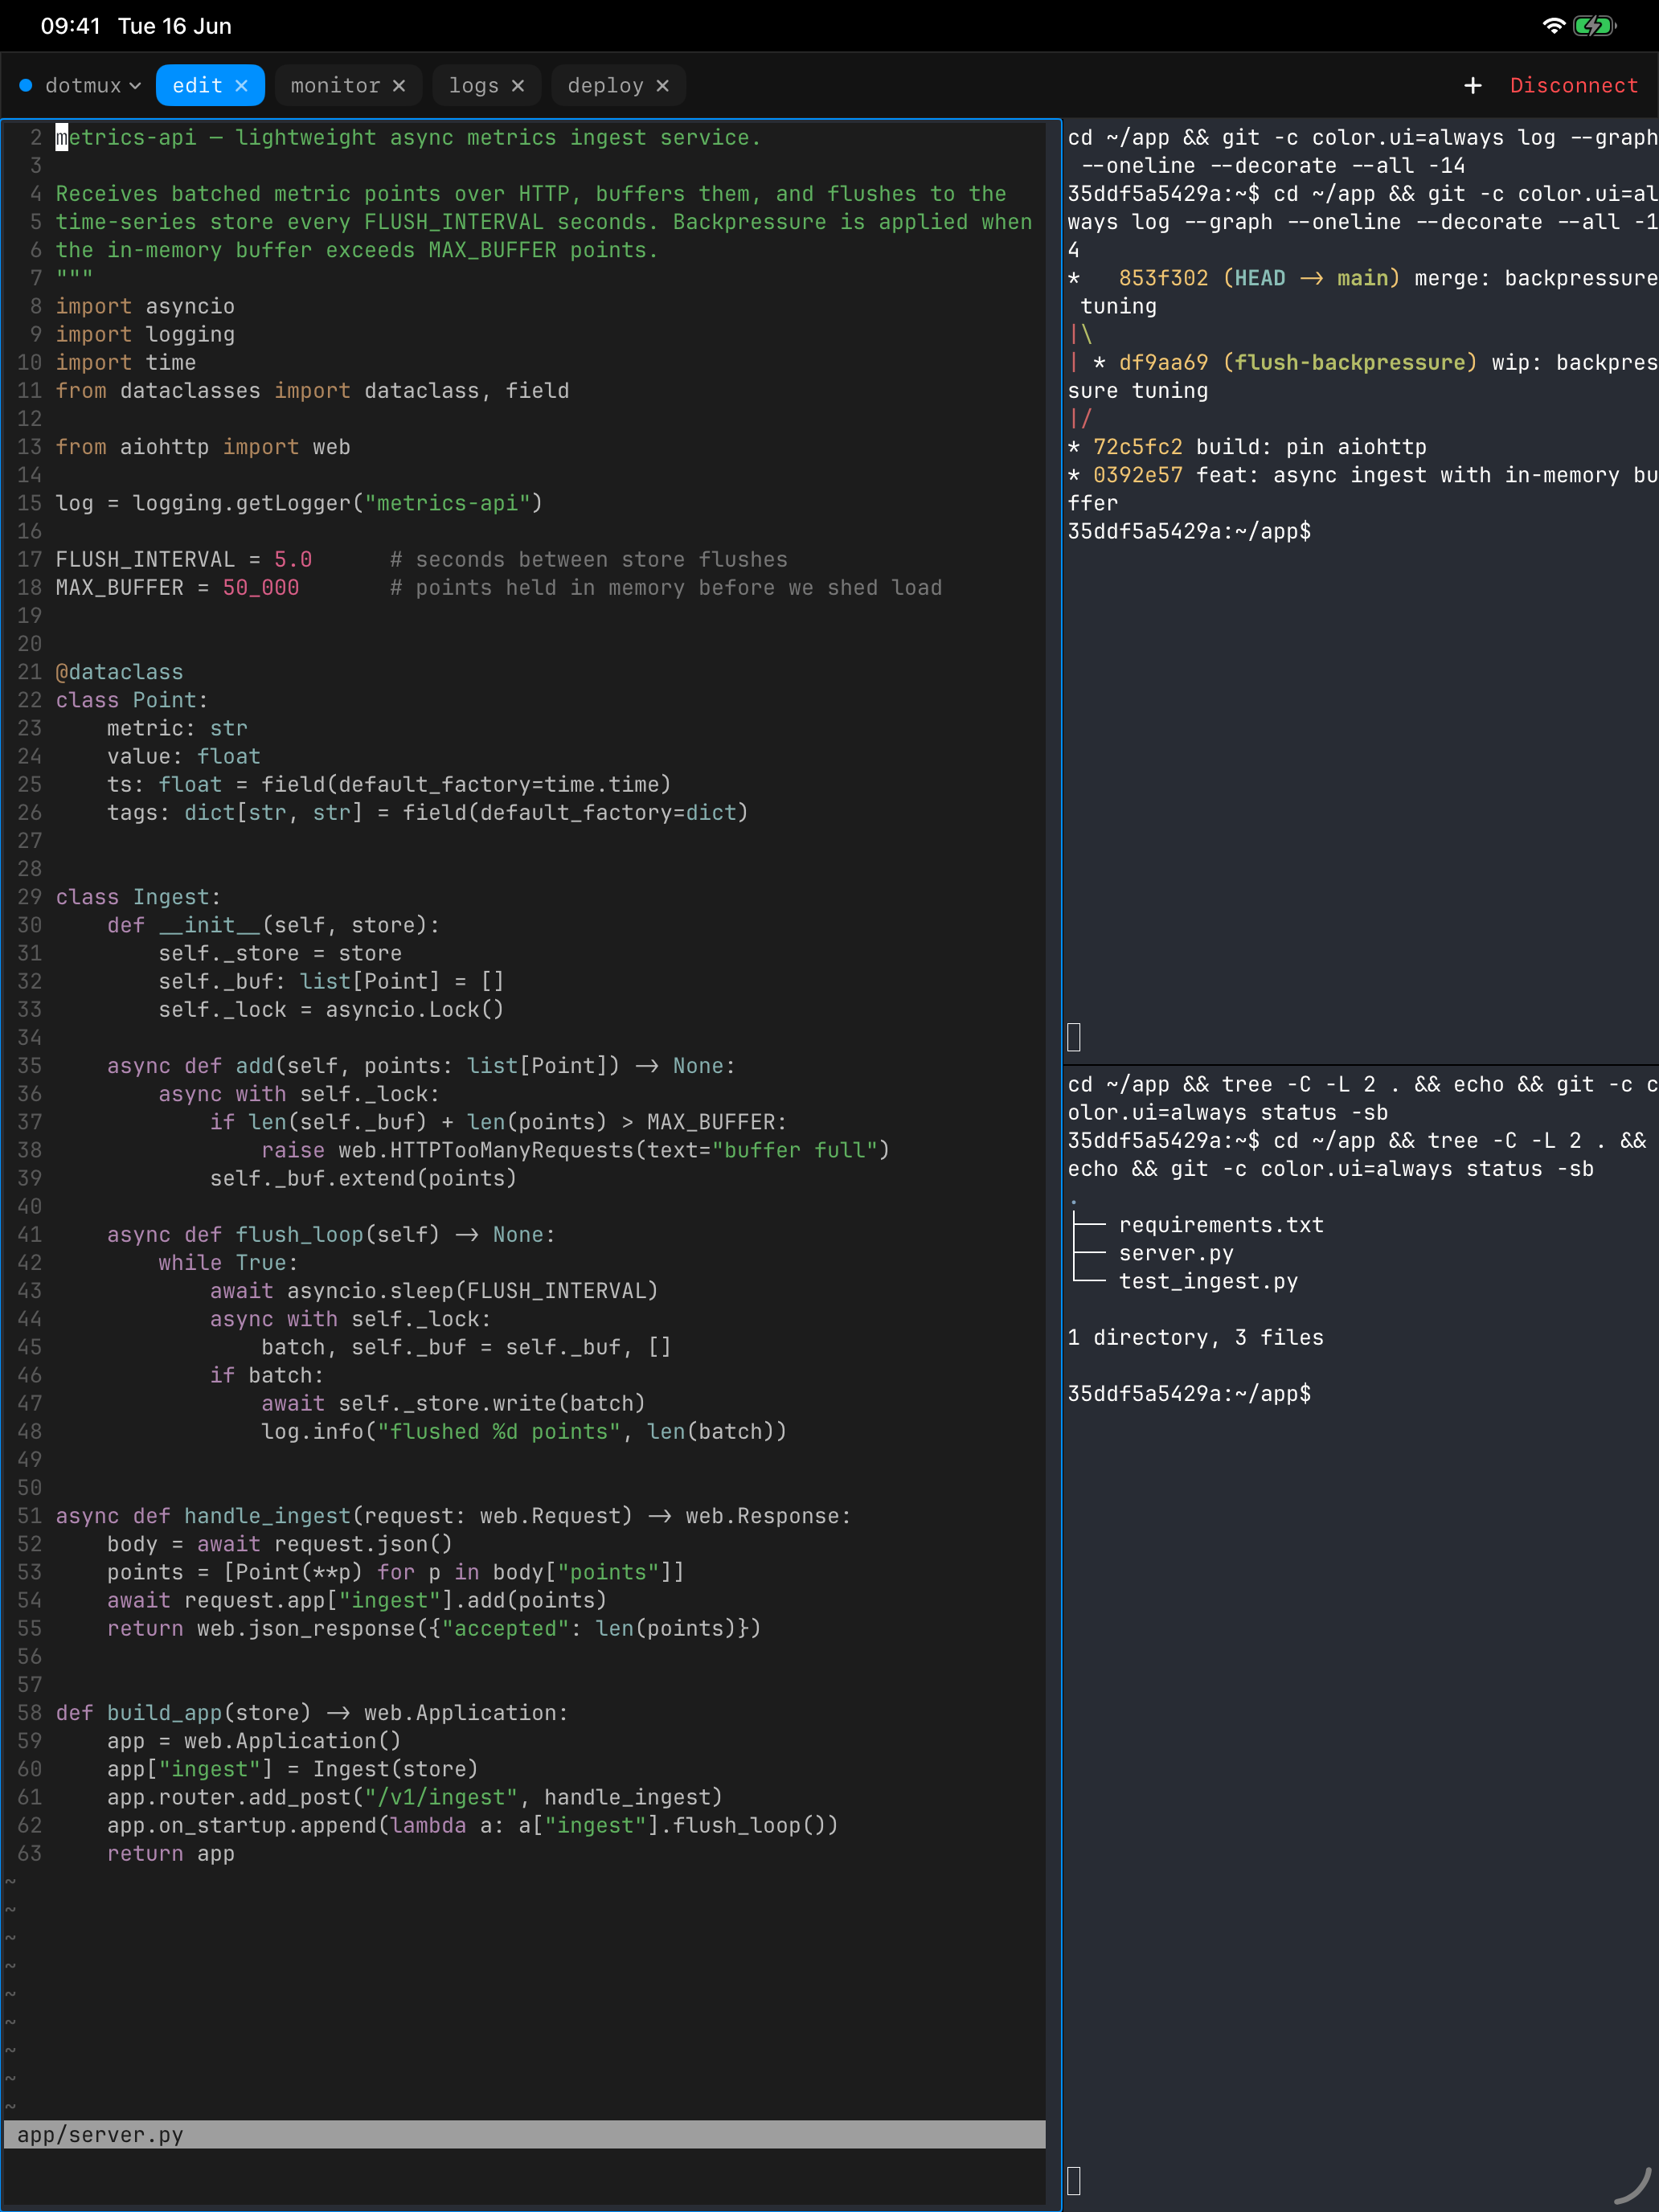The width and height of the screenshot is (1659, 2212).
Task: Click the FLUSH_INTERVAL = 5.0 line
Action: pos(421,559)
